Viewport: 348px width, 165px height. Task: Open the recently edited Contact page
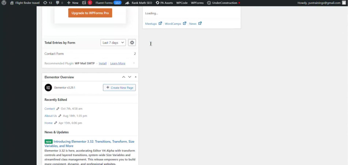(x=49, y=109)
